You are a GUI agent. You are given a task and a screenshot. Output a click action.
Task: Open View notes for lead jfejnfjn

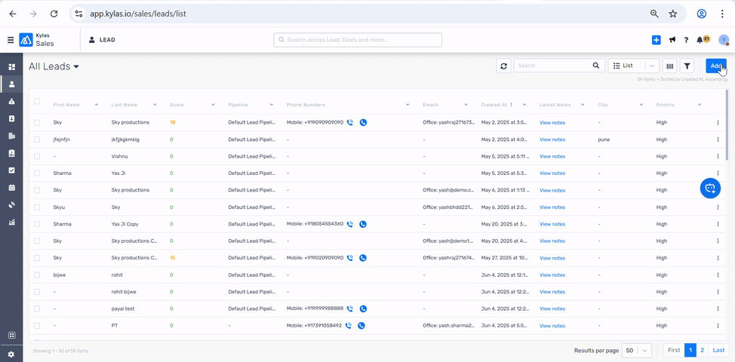click(x=552, y=140)
